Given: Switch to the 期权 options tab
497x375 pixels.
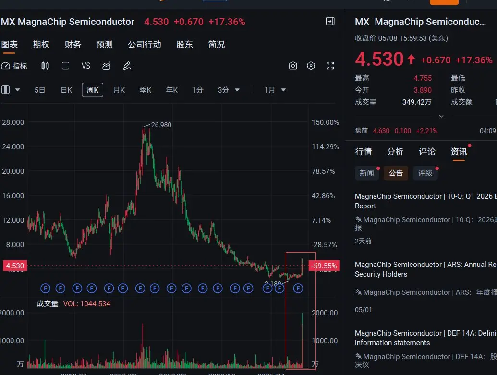Looking at the screenshot, I should click(x=41, y=45).
